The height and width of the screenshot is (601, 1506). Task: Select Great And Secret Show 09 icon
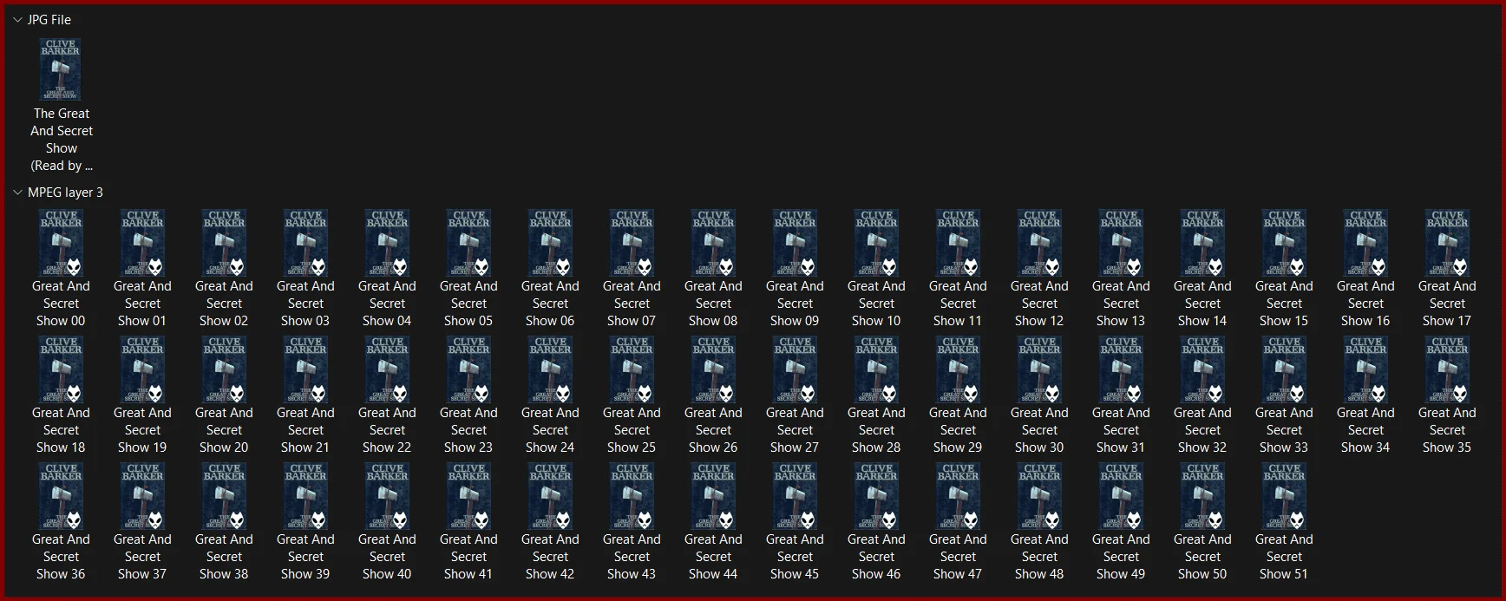click(795, 243)
